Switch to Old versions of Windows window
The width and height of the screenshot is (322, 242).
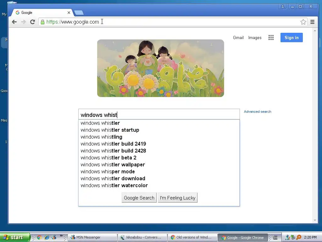point(193,237)
